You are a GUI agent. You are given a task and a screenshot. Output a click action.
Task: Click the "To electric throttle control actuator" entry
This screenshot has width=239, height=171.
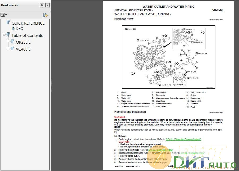click(x=135, y=106)
